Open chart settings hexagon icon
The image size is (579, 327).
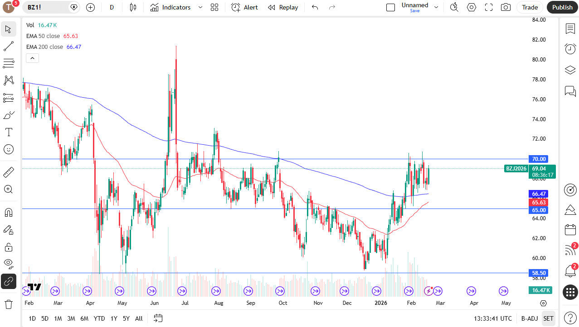point(472,7)
